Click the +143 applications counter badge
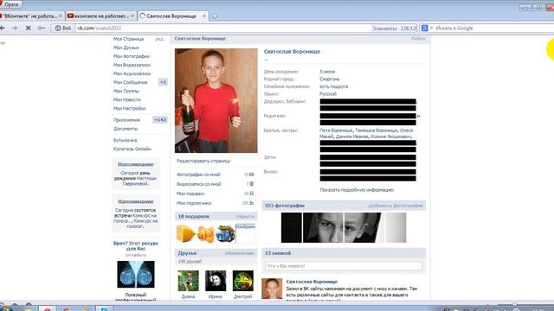Screen dimensions: 554x311 point(160,120)
